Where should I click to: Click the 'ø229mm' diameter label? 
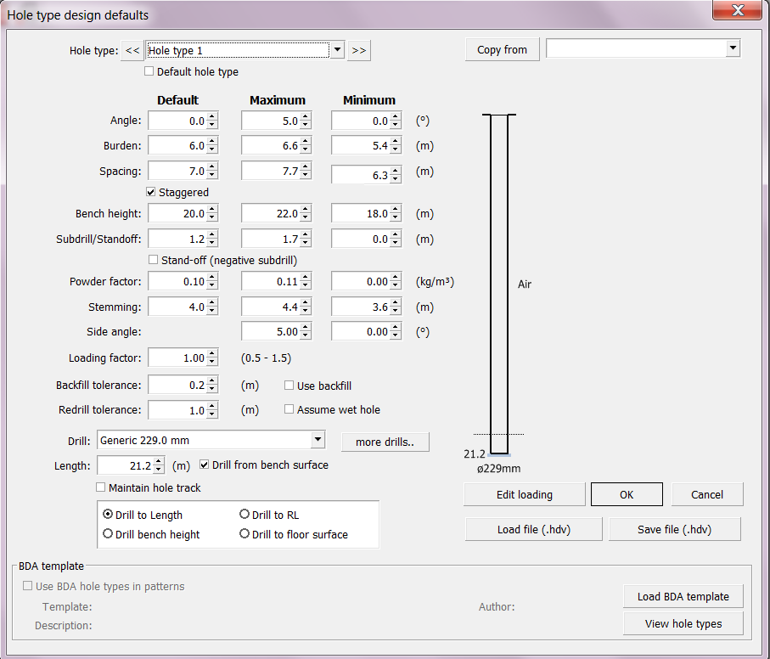click(x=498, y=469)
